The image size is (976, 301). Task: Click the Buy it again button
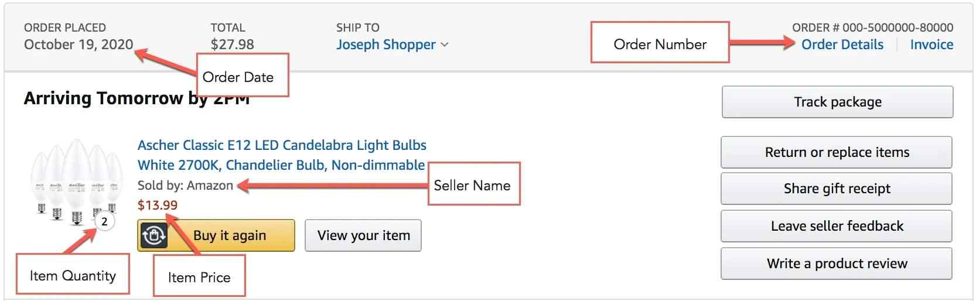(x=216, y=235)
